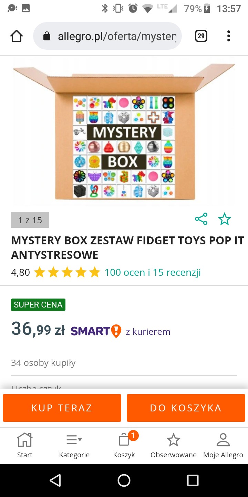
Task: Open the Chrome three-dot overflow menu
Action: 228,36
